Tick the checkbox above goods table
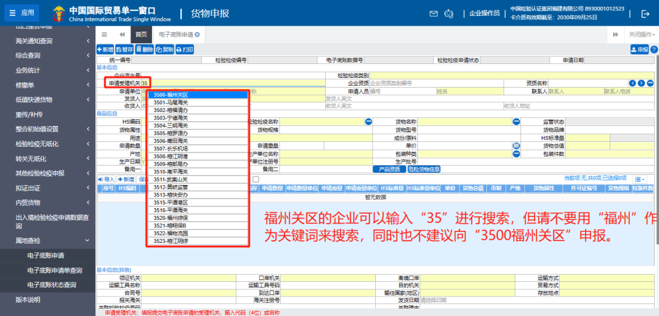Screen dimensions: 659x316 tap(256, 179)
